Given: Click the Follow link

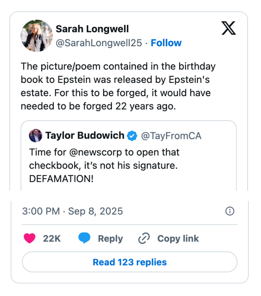Looking at the screenshot, I should click(x=166, y=43).
